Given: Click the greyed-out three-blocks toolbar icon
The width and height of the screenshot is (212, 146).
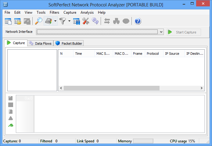Looking at the screenshot, I should pyautogui.click(x=116, y=21).
